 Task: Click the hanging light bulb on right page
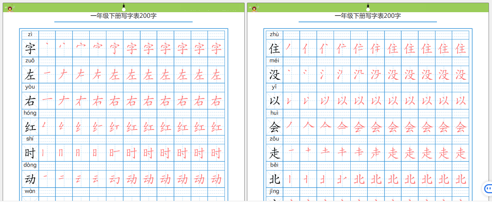[x=368, y=8]
